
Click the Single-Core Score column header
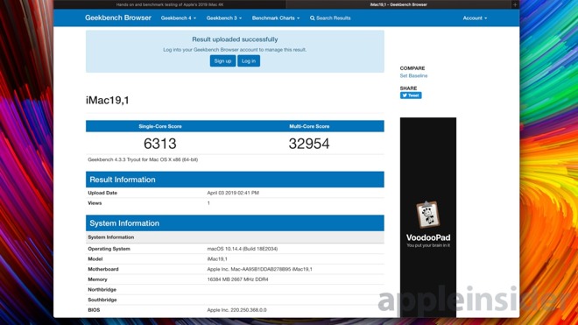160,126
